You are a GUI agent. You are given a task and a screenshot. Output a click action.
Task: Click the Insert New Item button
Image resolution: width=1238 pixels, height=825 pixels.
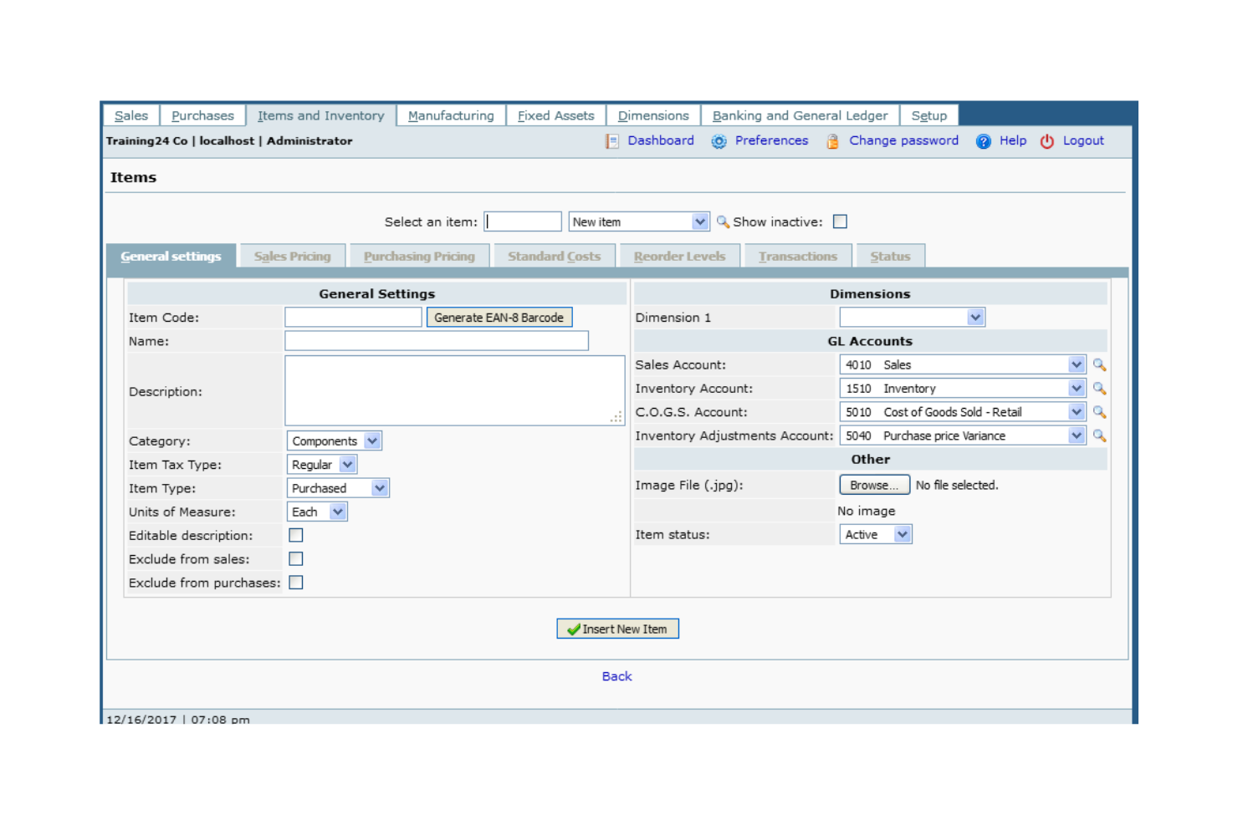click(617, 629)
